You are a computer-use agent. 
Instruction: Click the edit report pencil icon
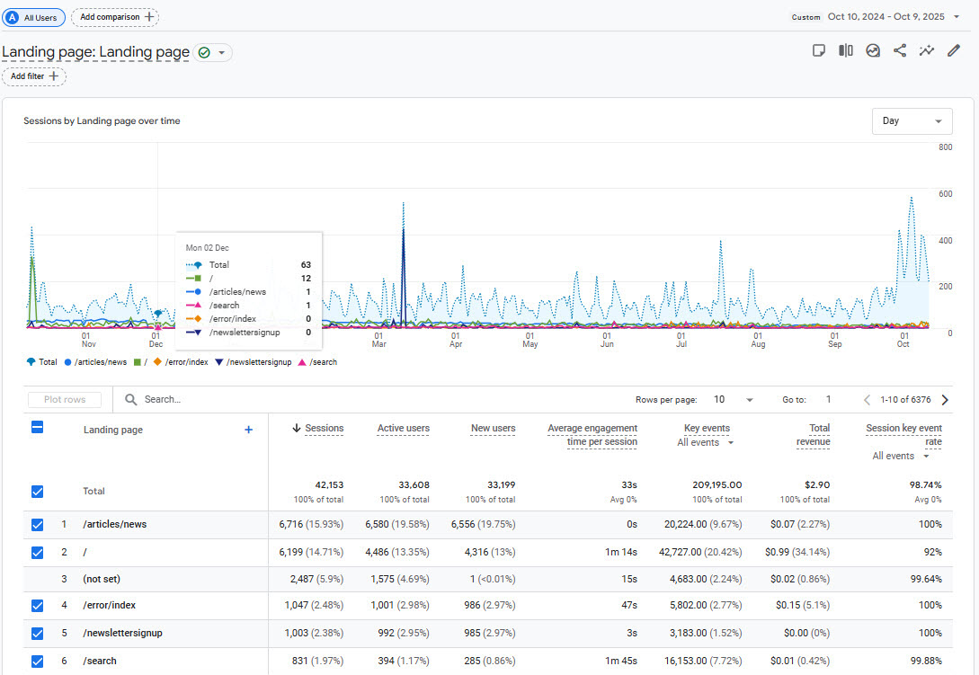tap(954, 50)
